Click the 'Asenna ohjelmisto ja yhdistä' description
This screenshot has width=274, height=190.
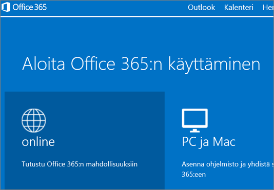point(228,169)
